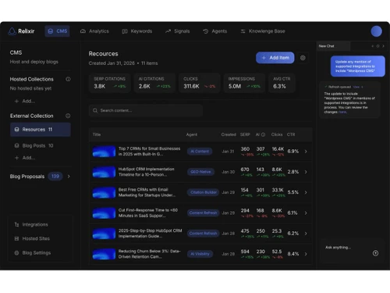
Task: Open the 'here' link in chat
Action: click(342, 112)
